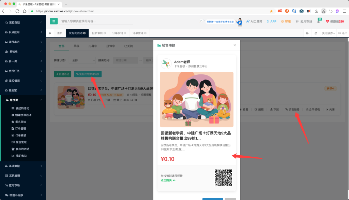Click 点击购买 in the poster
Image resolution: width=349 pixels, height=200 pixels.
168,181
